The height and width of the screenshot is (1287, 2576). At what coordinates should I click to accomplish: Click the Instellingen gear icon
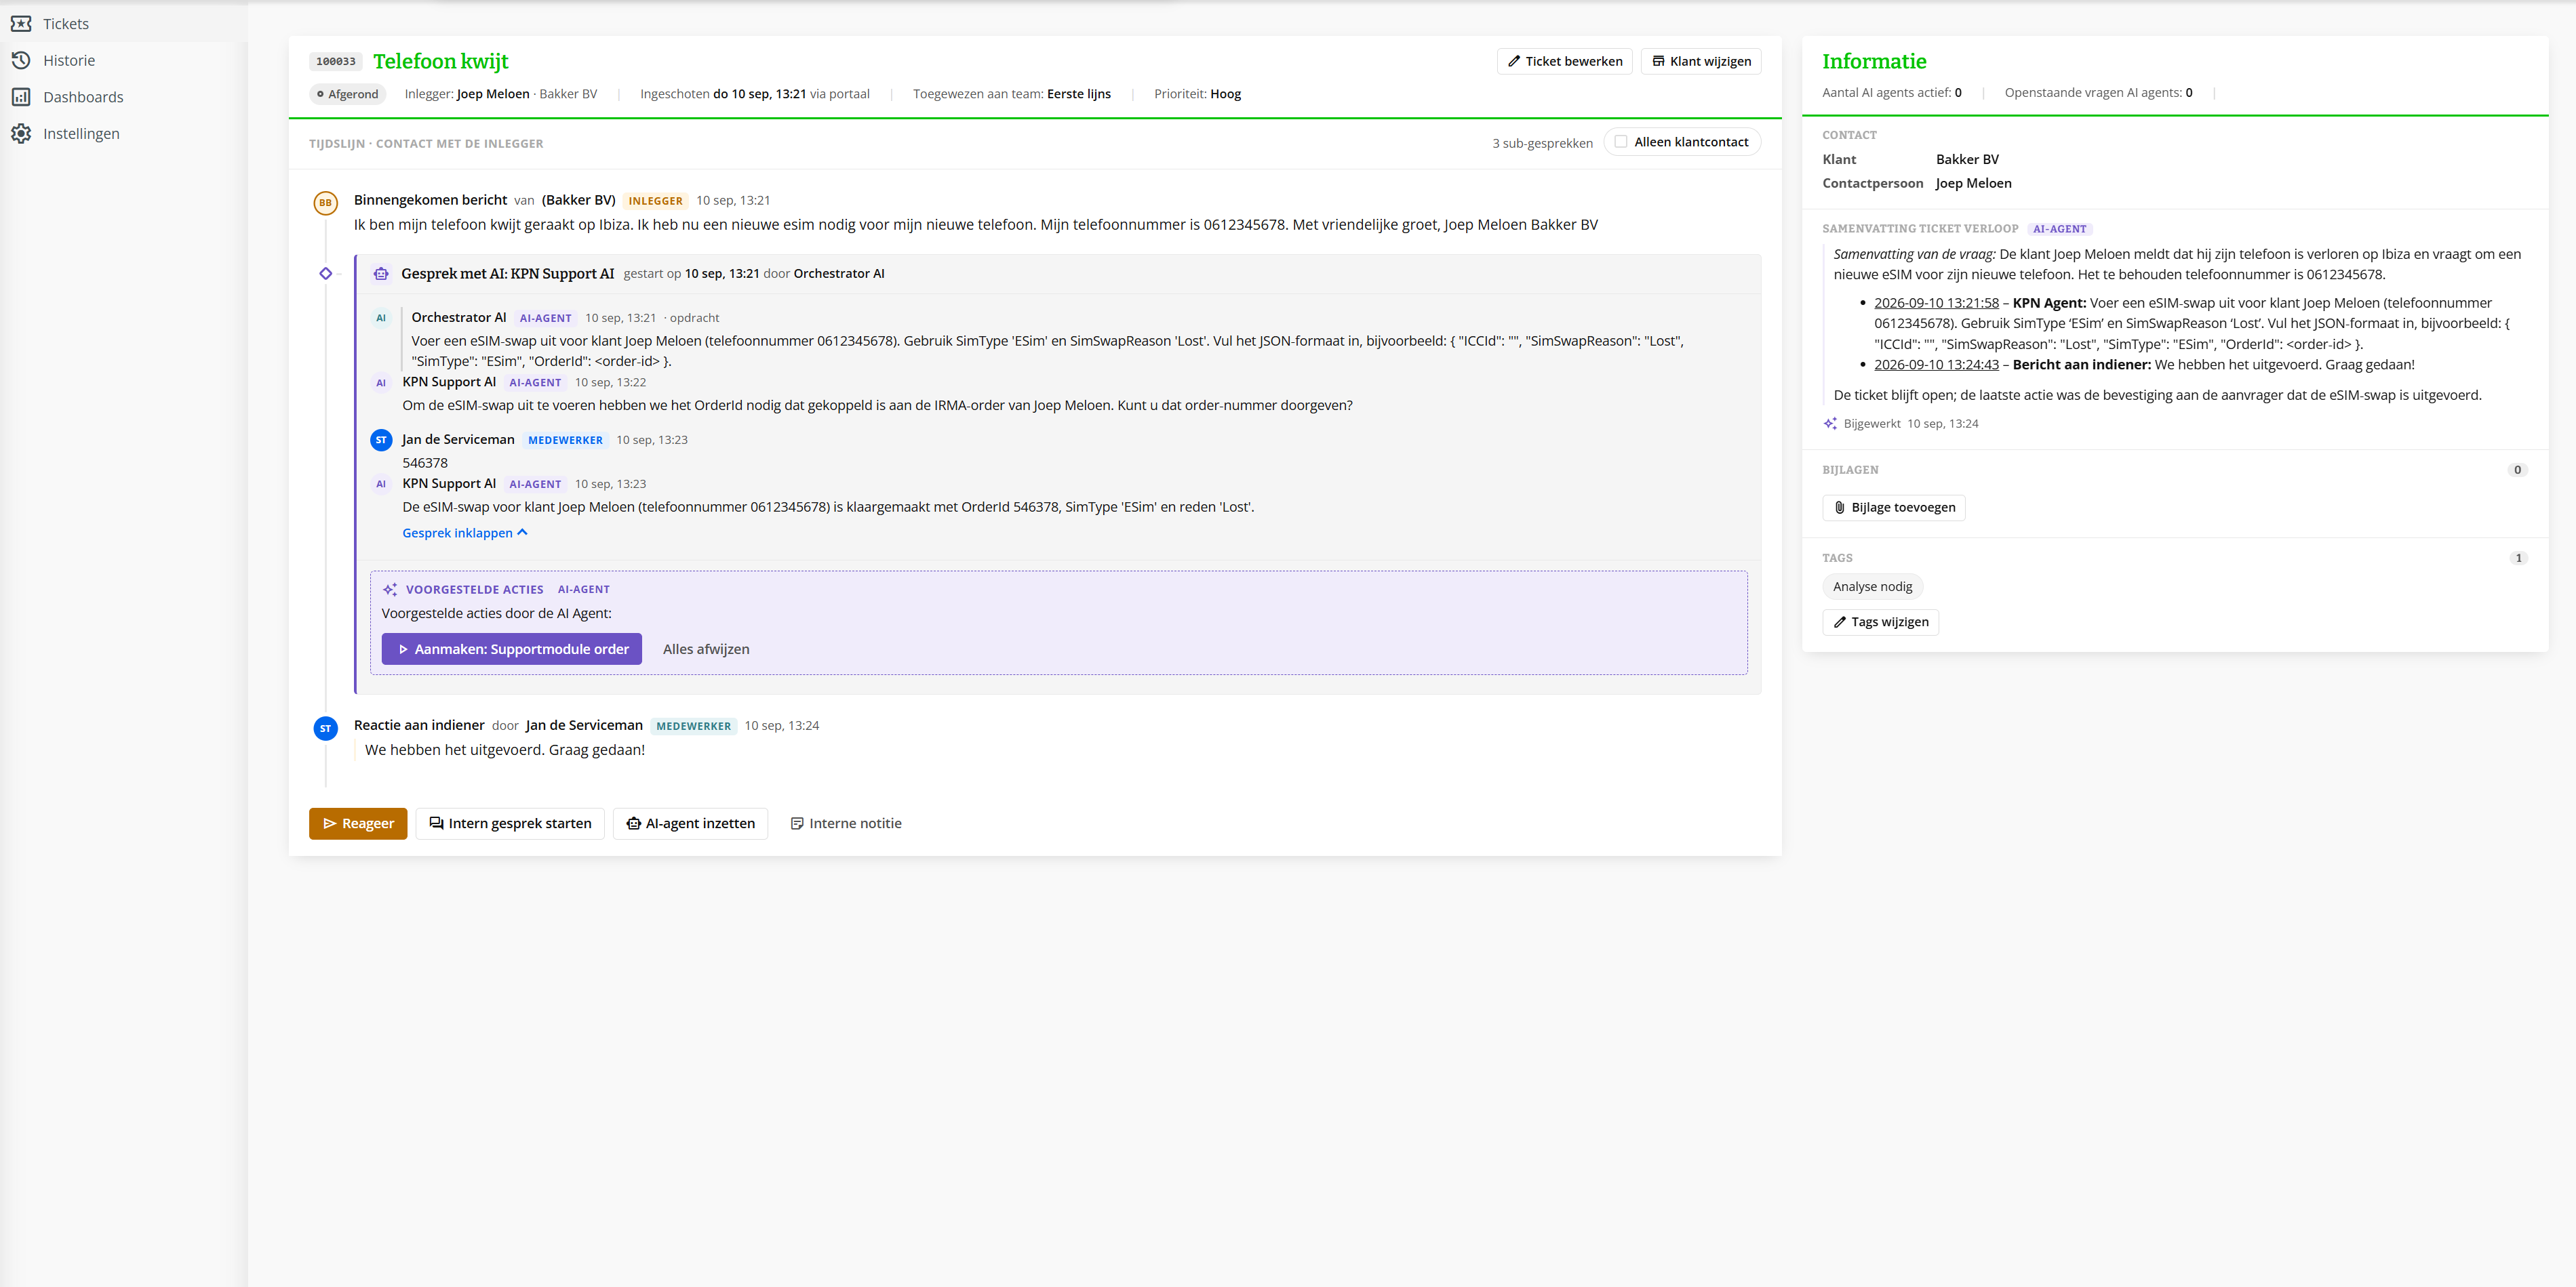(x=21, y=134)
